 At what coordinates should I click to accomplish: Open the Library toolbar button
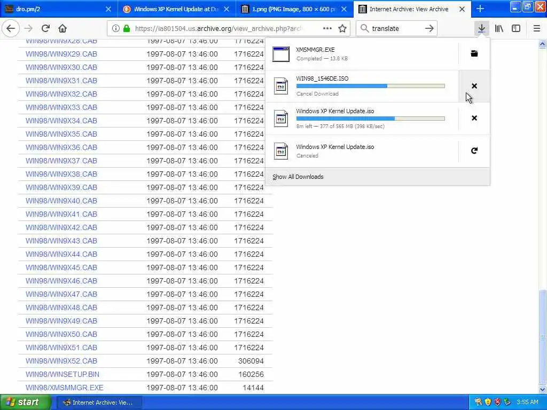499,28
